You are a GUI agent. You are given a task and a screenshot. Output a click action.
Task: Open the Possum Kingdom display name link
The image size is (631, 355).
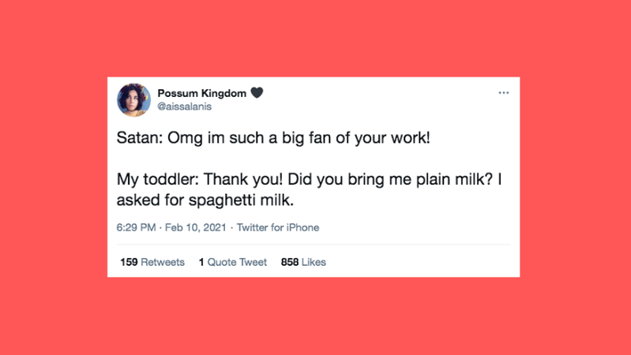pyautogui.click(x=202, y=92)
